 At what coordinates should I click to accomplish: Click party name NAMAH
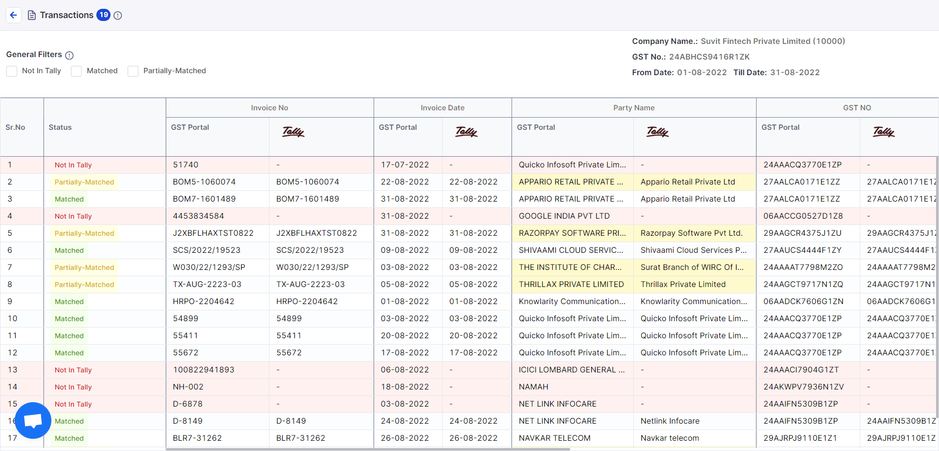click(534, 387)
